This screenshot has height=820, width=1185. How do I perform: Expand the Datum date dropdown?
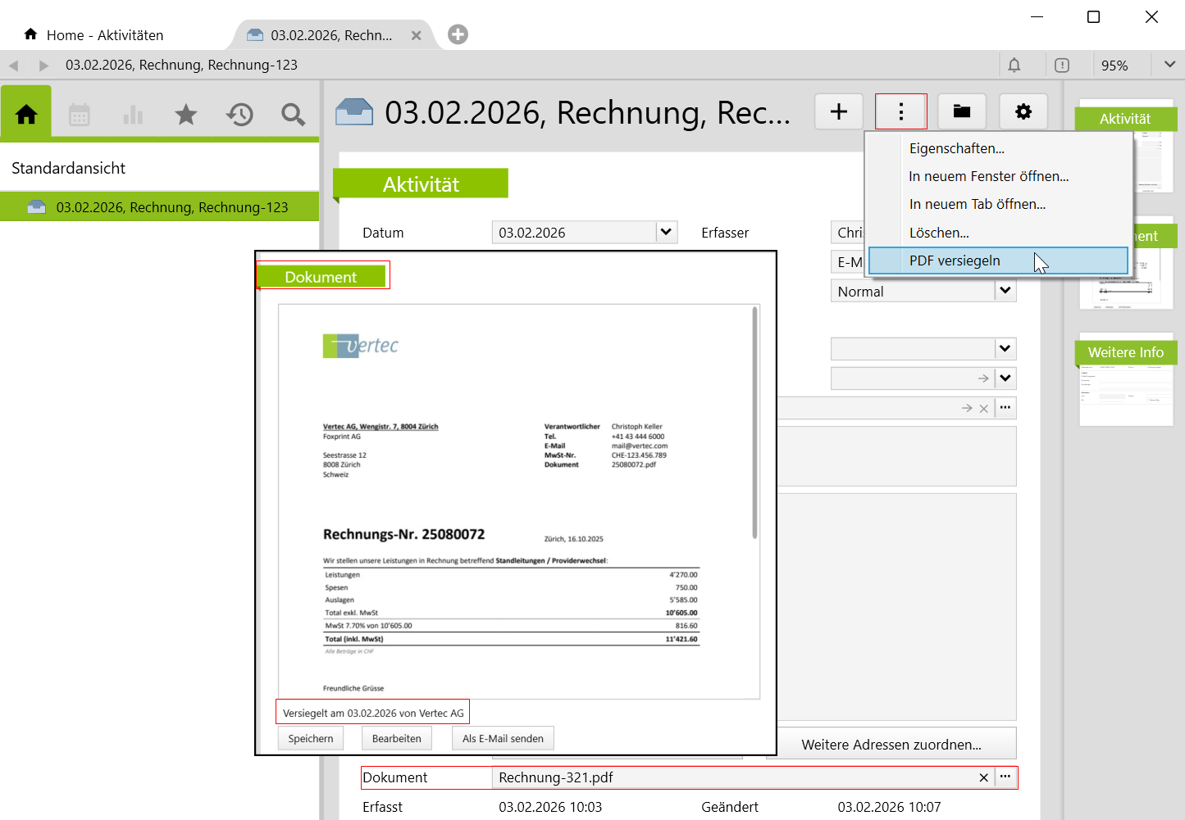click(x=666, y=232)
